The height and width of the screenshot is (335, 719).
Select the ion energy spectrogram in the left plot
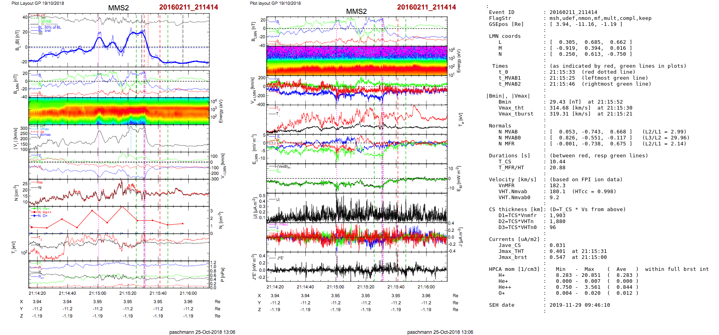[119, 111]
